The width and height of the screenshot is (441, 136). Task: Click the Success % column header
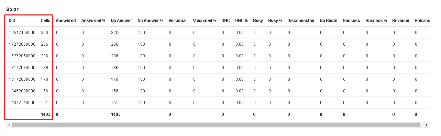click(x=376, y=21)
